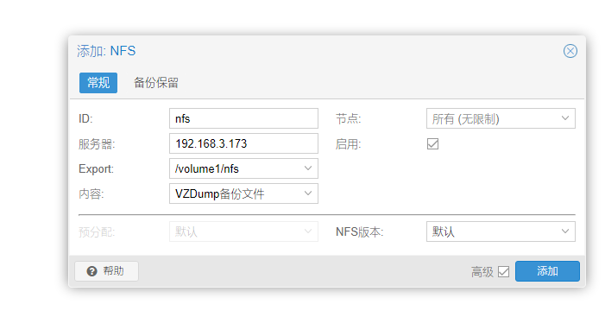Expand the 节点 dropdown arrow
This screenshot has height=317, width=605.
click(565, 118)
